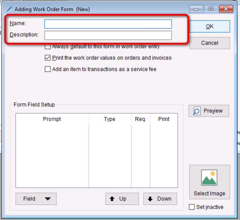Cancel the new work order form
This screenshot has height=220, width=240.
point(209,43)
